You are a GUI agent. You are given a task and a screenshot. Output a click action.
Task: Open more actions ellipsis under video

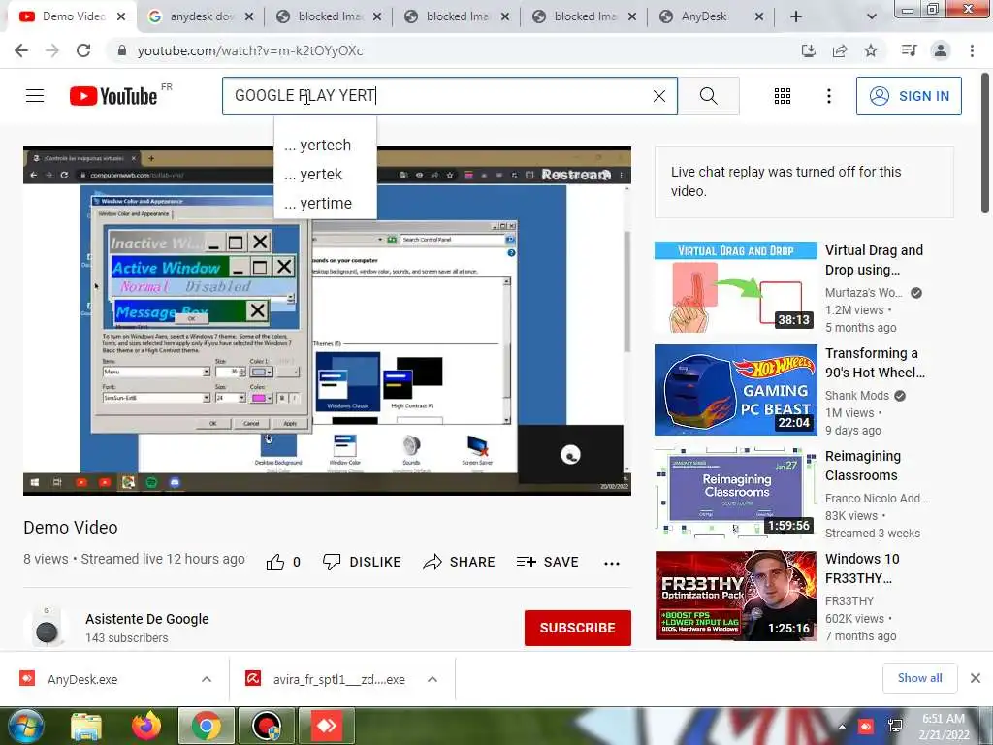tap(612, 563)
